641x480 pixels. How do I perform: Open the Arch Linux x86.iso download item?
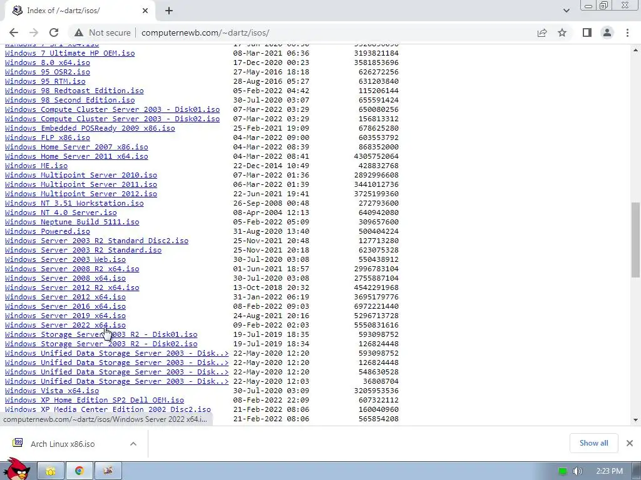pos(63,444)
